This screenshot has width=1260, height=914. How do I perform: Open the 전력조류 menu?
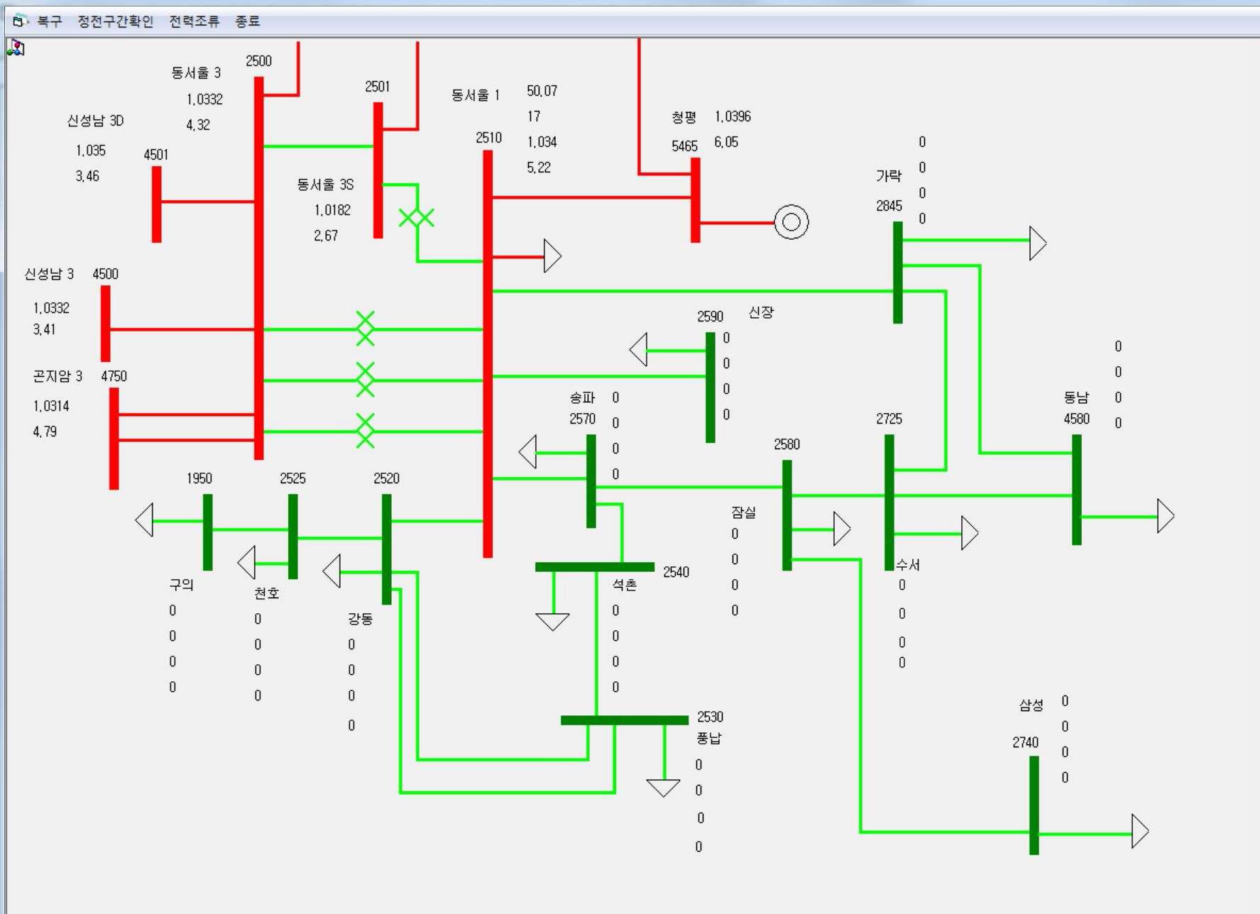pyautogui.click(x=194, y=21)
